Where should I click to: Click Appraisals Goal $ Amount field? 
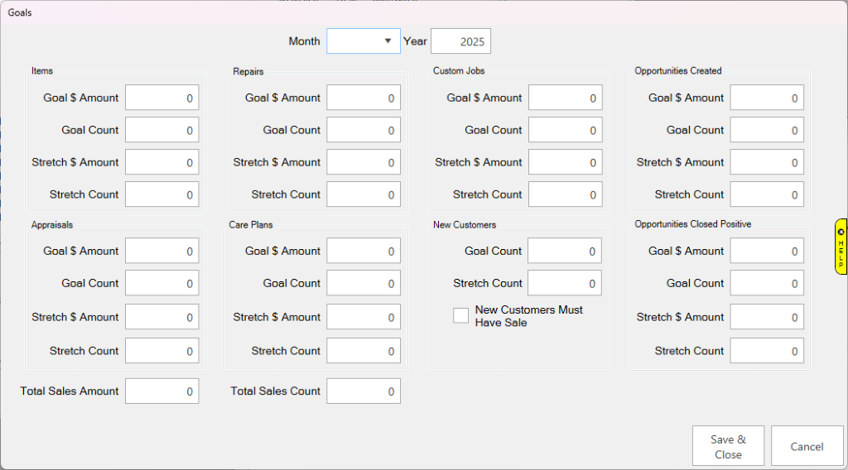pos(162,251)
